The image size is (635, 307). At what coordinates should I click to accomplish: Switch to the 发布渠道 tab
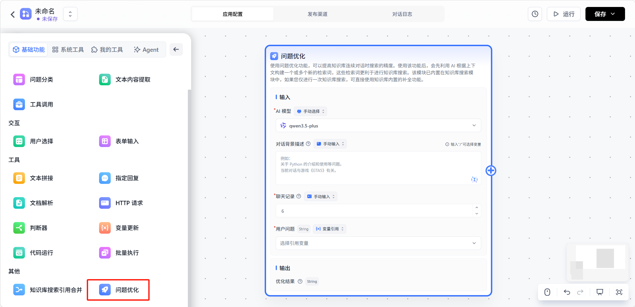coord(317,14)
